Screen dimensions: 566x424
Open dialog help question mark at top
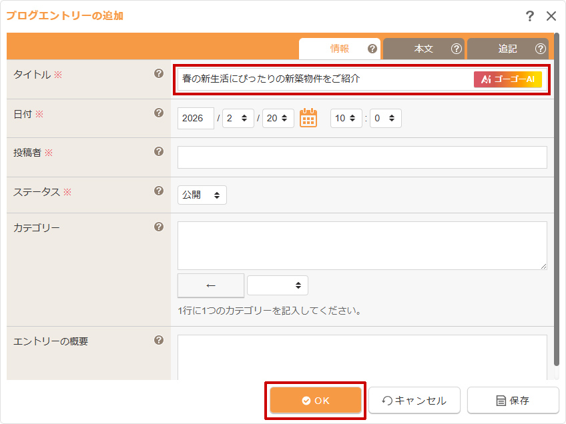[x=529, y=16]
